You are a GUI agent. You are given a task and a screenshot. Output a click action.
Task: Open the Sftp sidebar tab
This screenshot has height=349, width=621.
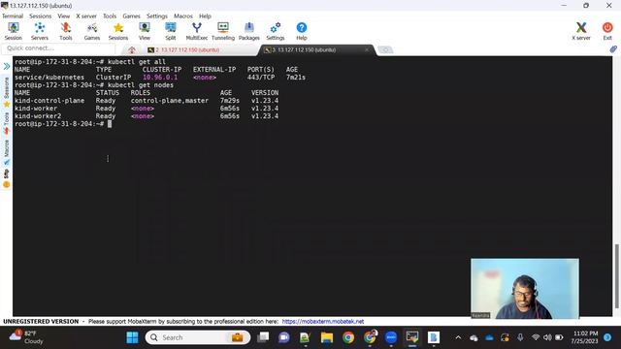point(7,178)
